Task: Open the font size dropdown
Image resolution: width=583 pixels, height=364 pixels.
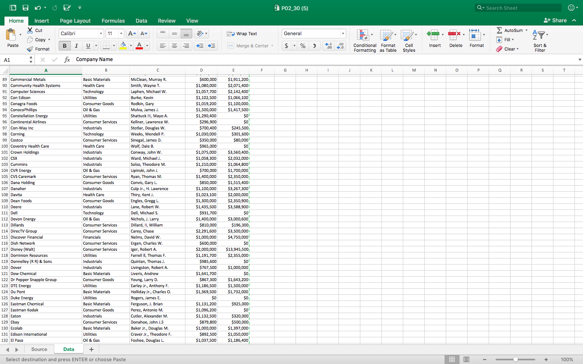Action: click(x=121, y=34)
